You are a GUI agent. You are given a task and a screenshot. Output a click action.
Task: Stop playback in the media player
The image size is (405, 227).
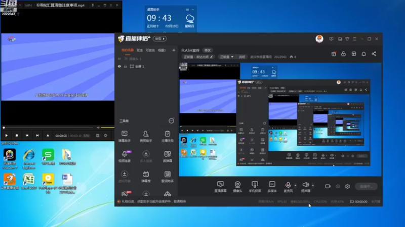17,135
